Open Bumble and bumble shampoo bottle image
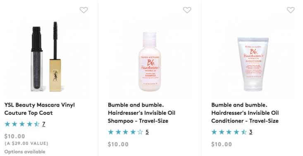303x156 pixels. point(150,62)
